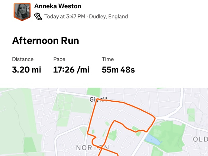The width and height of the screenshot is (208, 156).
Task: Click the Distance stat label
Action: [x=23, y=59]
